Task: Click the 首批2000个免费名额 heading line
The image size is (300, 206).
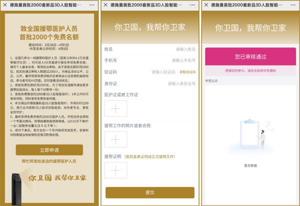Action: [x=49, y=37]
